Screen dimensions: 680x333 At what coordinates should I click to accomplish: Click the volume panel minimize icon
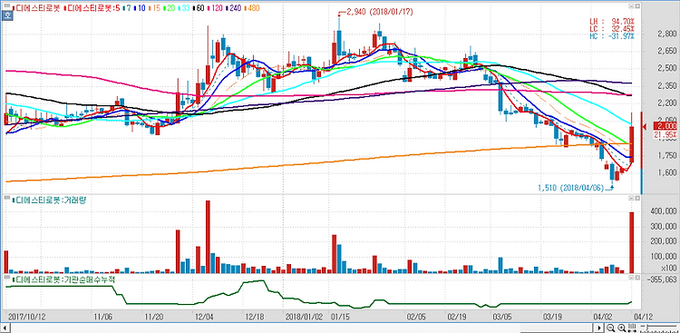[632, 198]
